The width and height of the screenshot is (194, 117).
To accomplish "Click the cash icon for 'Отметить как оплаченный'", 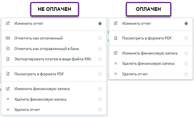I will (8, 38).
